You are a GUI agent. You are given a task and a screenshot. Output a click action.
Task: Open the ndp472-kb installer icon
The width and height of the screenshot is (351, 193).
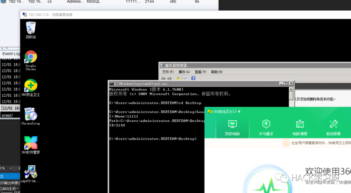tap(31, 174)
